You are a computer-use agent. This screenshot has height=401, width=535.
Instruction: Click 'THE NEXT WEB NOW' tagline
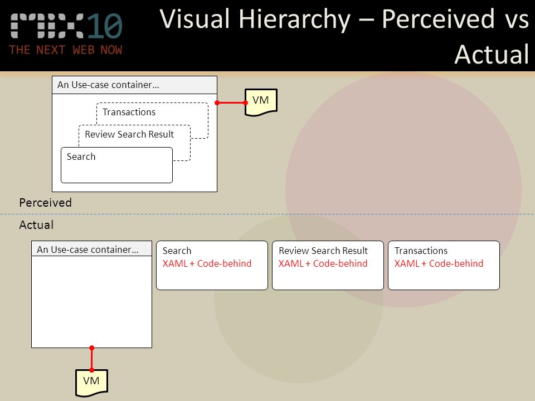tap(66, 50)
